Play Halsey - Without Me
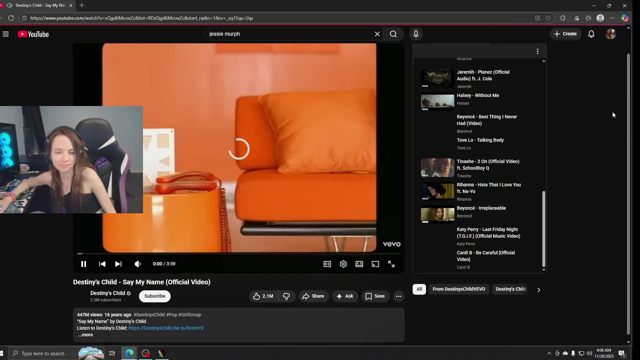Viewport: 640px width, 360px height. pos(478,101)
